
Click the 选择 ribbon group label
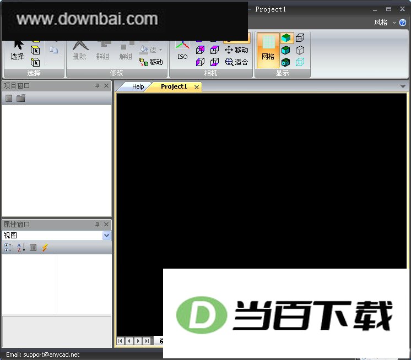(34, 73)
